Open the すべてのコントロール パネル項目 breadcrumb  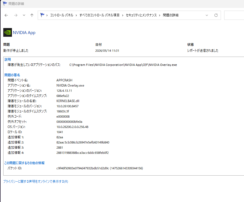click(x=99, y=15)
